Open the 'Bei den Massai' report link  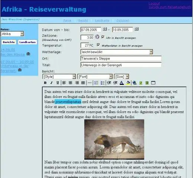(13, 55)
